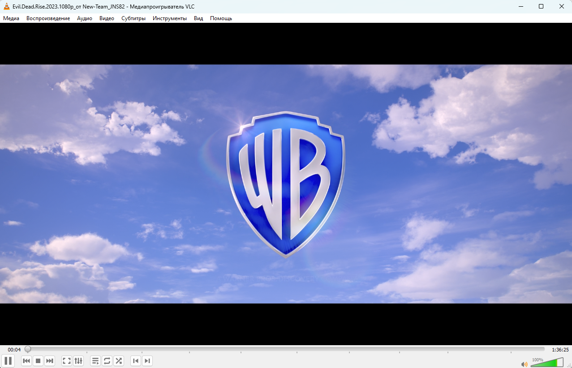Screen dimensions: 572x368
Task: Mute audio via the speaker icon
Action: click(x=524, y=364)
